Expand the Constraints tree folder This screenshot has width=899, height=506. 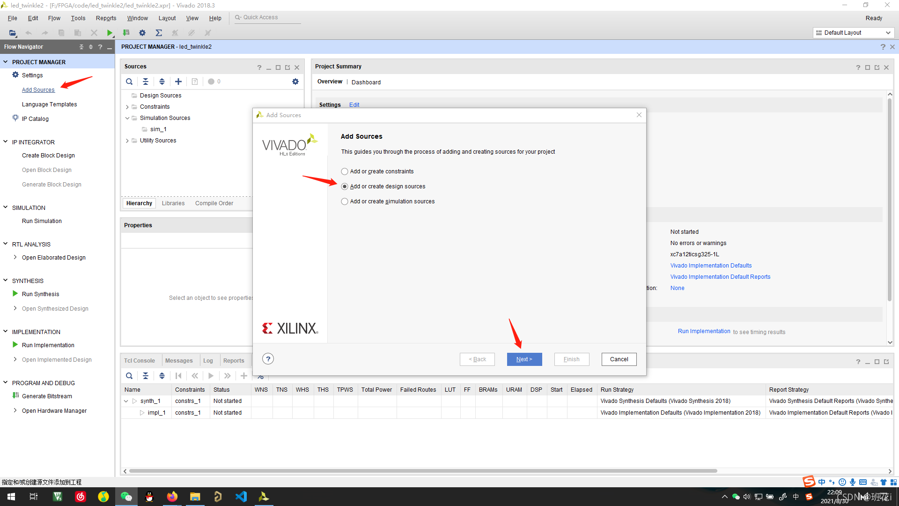[x=127, y=107]
